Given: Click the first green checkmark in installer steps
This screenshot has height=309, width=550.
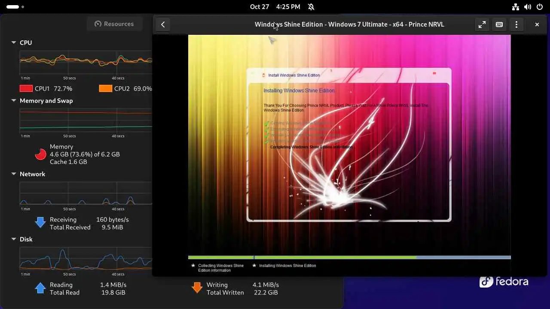Looking at the screenshot, I should click(x=266, y=124).
